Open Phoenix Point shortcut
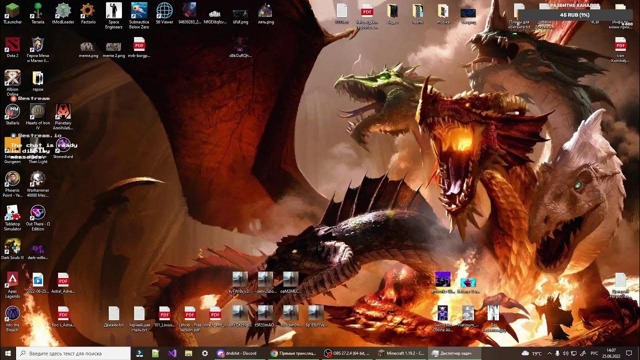This screenshot has height=360, width=640. click(x=12, y=184)
